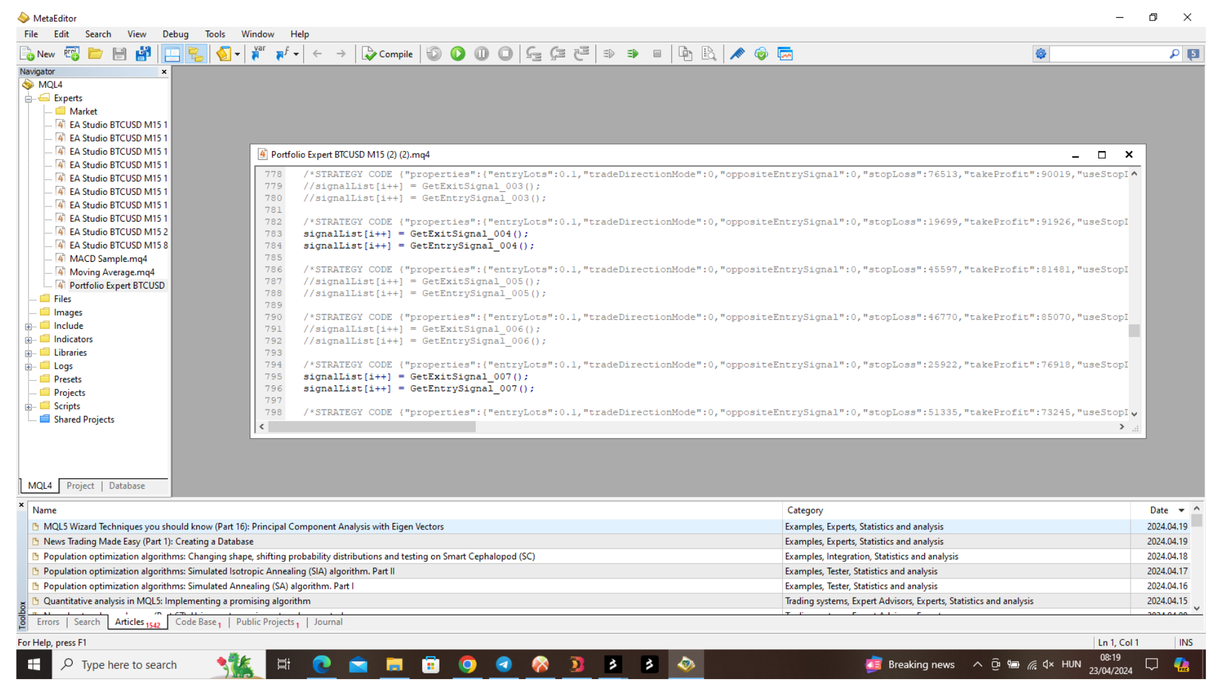Screen dimensions: 1223x688
Task: Click the MQL5 chat notifications icon
Action: click(1194, 54)
